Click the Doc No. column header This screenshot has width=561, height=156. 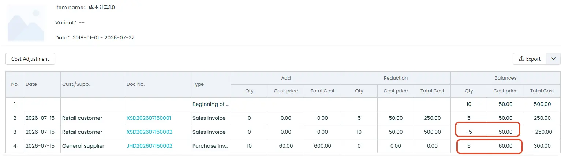pos(158,84)
